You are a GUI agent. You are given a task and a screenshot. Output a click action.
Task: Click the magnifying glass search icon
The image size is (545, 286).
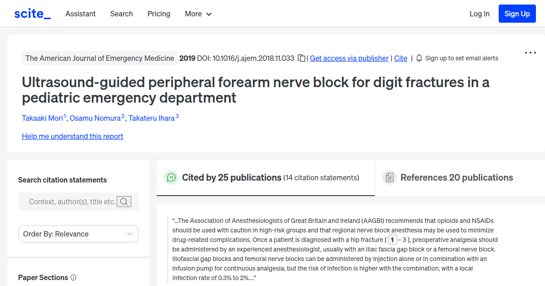(x=124, y=201)
